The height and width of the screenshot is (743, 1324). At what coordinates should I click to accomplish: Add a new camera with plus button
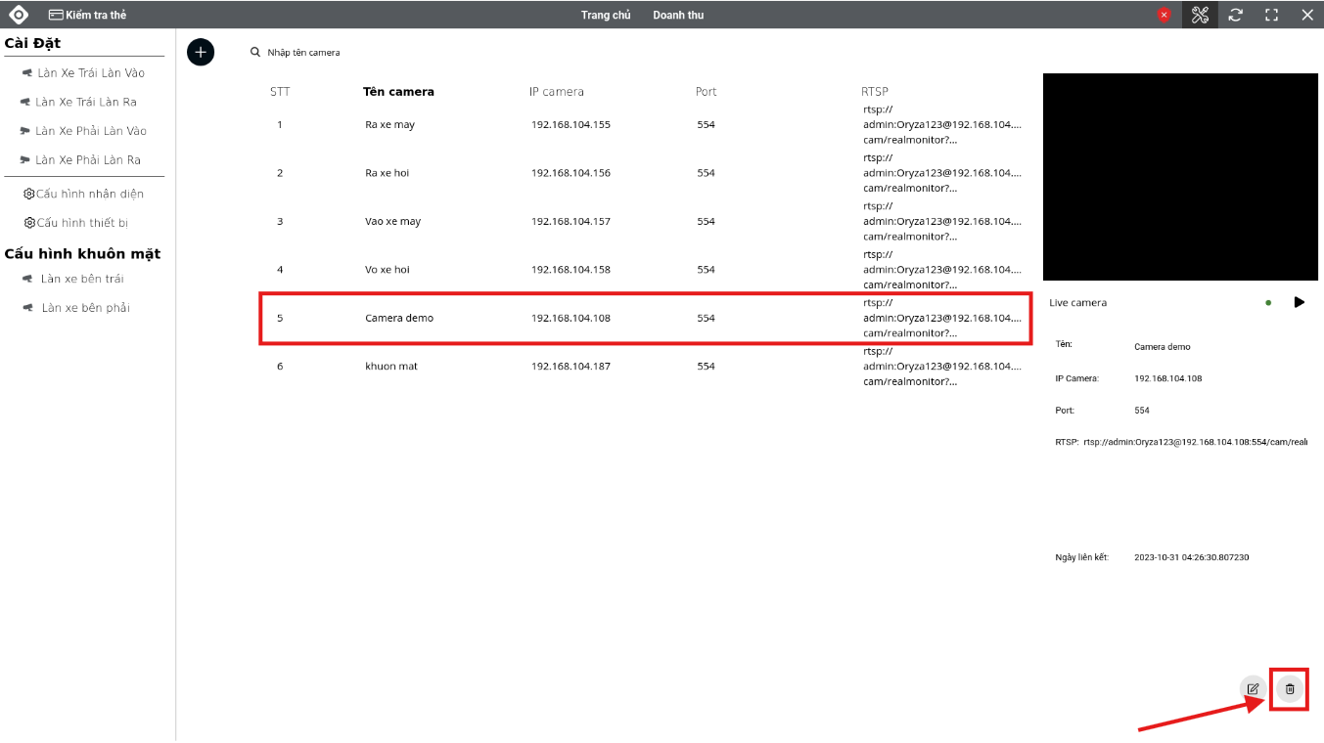[x=201, y=52]
